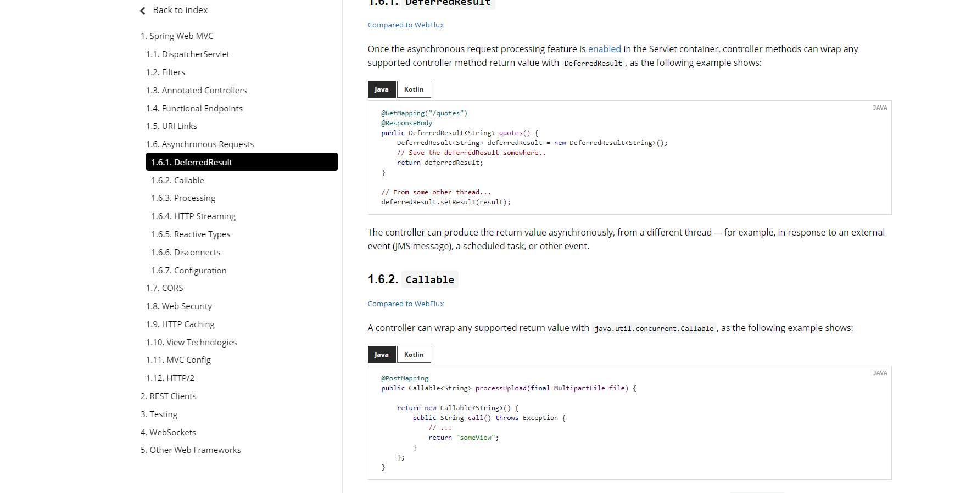The image size is (966, 493).
Task: Go to 2. REST Clients
Action: (168, 396)
